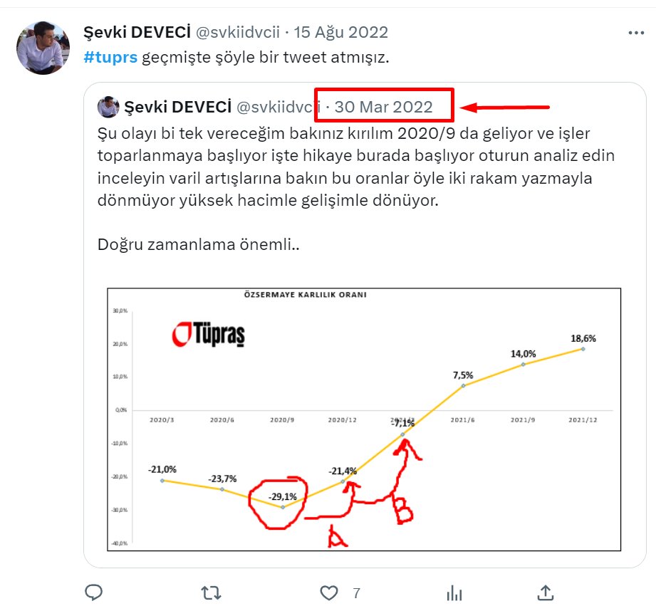
Task: Like the tweet with the heart icon
Action: 329,593
